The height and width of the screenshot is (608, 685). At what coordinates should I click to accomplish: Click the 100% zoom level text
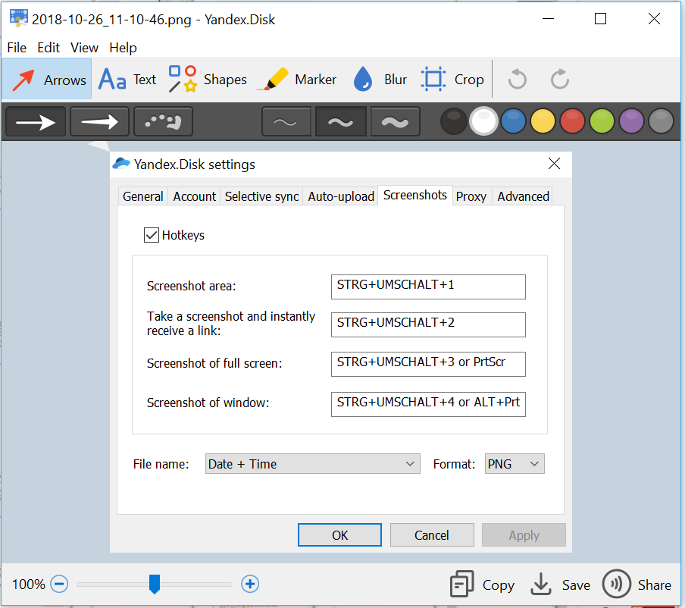pos(28,584)
